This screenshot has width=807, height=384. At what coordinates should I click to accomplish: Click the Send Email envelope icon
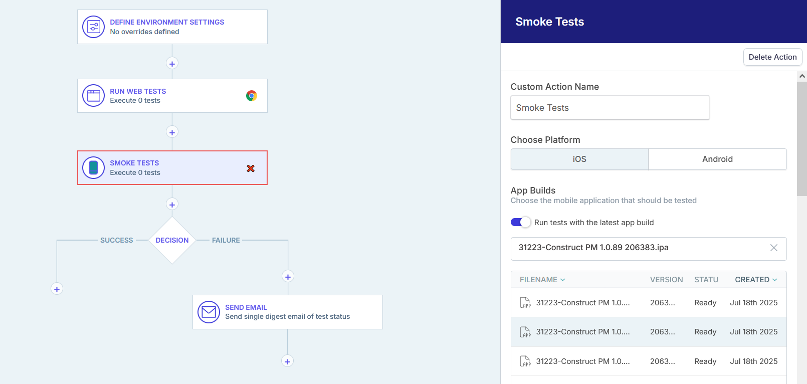pyautogui.click(x=209, y=312)
